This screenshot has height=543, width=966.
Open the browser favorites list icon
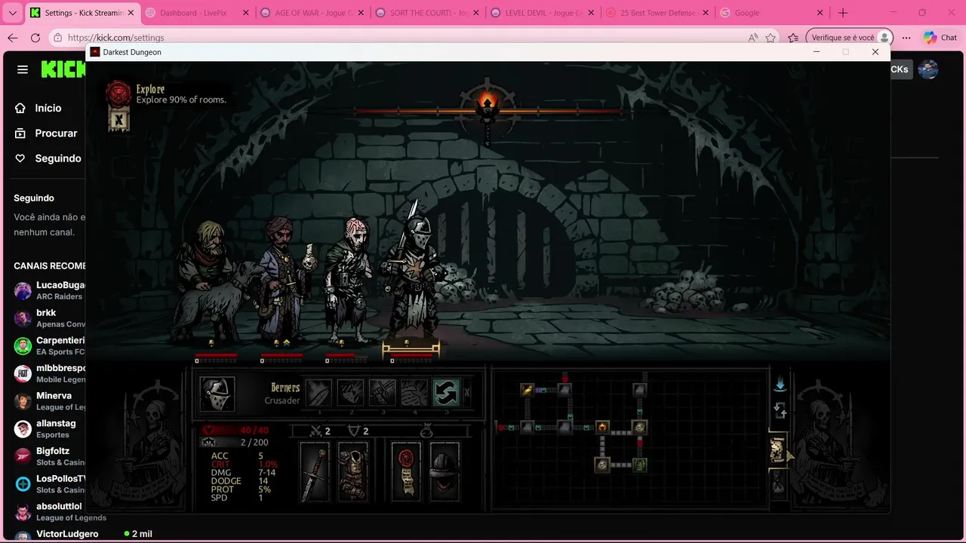(x=793, y=38)
